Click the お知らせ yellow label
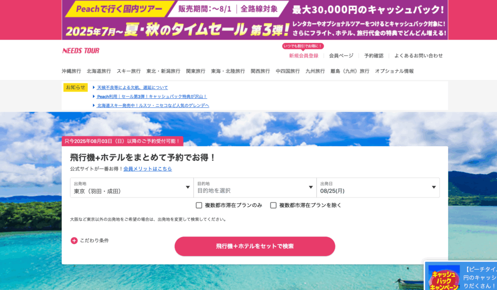The width and height of the screenshot is (497, 290). pos(75,87)
